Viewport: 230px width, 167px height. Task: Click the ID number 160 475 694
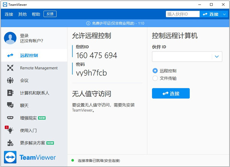[96, 55]
